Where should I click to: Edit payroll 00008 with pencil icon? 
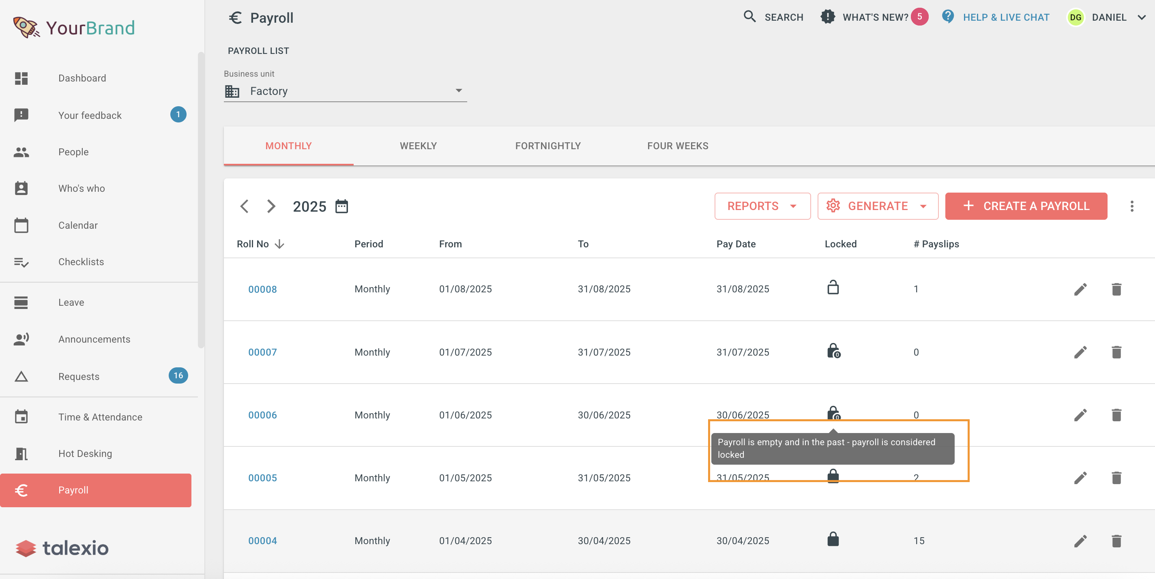[1080, 289]
